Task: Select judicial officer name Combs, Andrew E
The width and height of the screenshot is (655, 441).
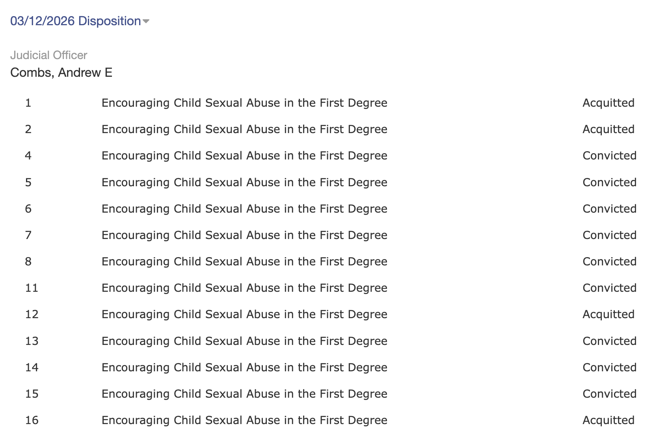Action: pyautogui.click(x=61, y=72)
